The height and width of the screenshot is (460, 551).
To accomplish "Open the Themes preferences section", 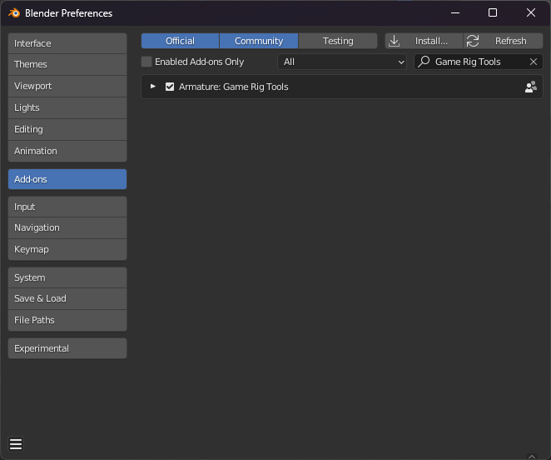I will pyautogui.click(x=67, y=64).
